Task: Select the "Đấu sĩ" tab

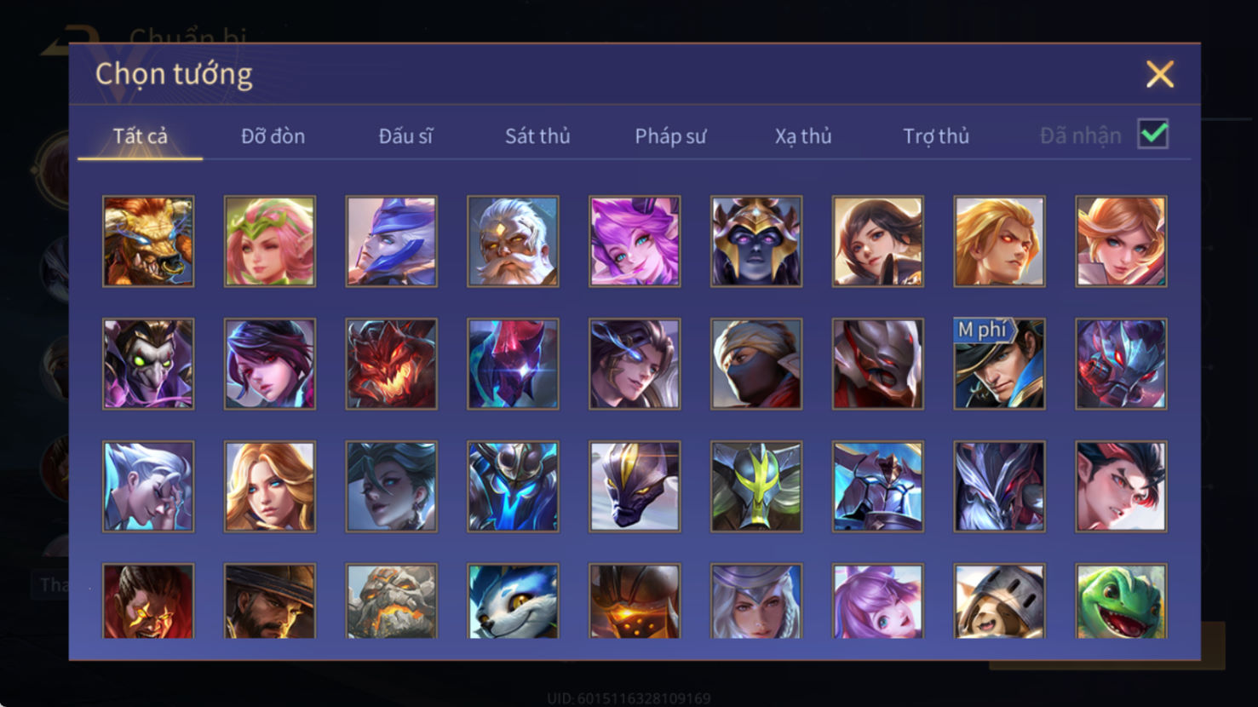Action: pyautogui.click(x=405, y=136)
